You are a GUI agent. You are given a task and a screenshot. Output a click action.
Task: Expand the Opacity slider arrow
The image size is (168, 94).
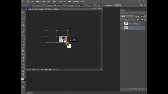coord(145,16)
